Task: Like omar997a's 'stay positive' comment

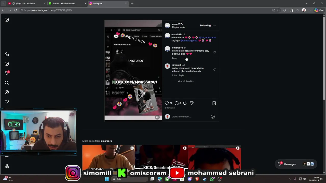Action: 215,52
